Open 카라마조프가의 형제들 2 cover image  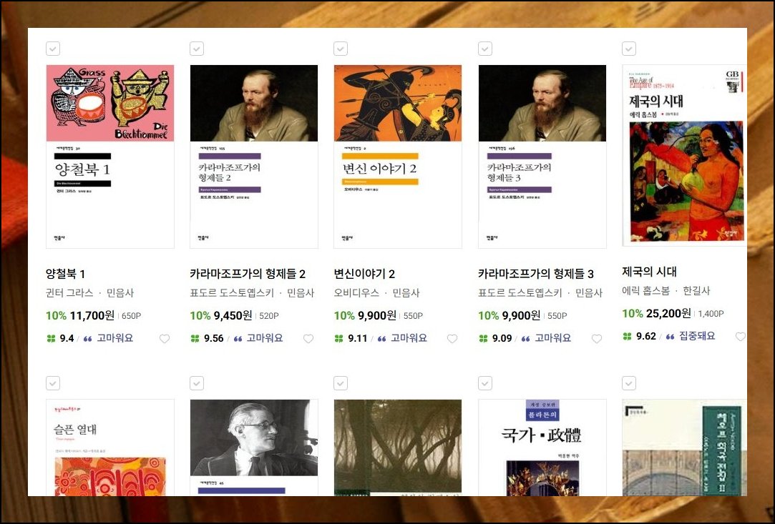[254, 157]
